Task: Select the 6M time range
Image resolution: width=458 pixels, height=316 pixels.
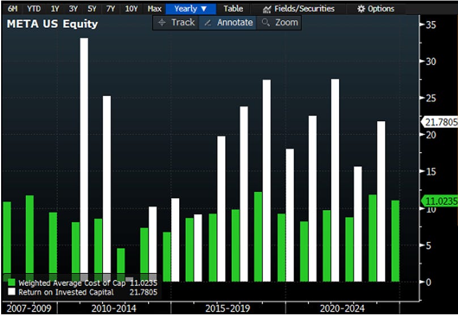Action: pyautogui.click(x=12, y=8)
